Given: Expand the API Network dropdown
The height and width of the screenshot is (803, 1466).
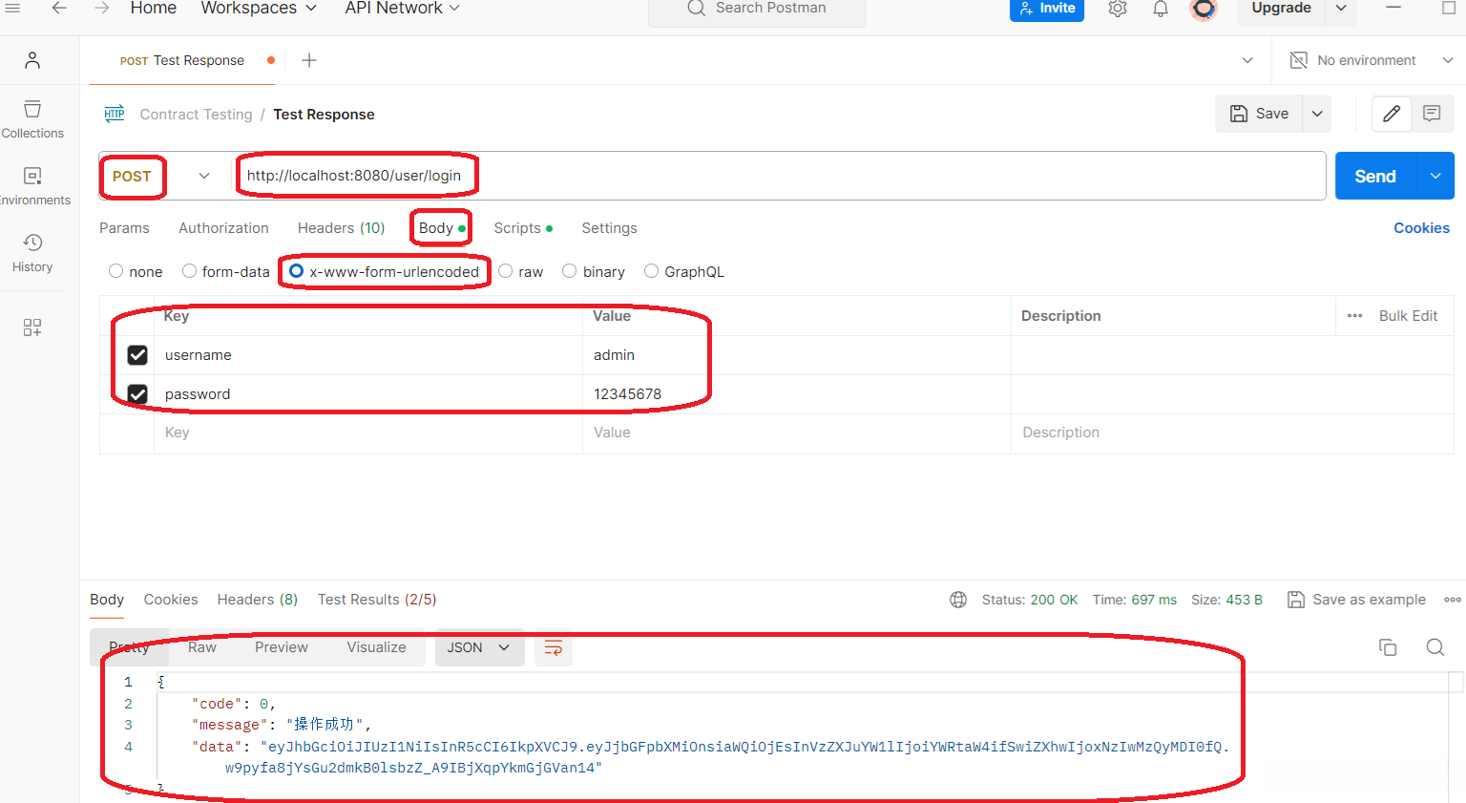Looking at the screenshot, I should 402,8.
